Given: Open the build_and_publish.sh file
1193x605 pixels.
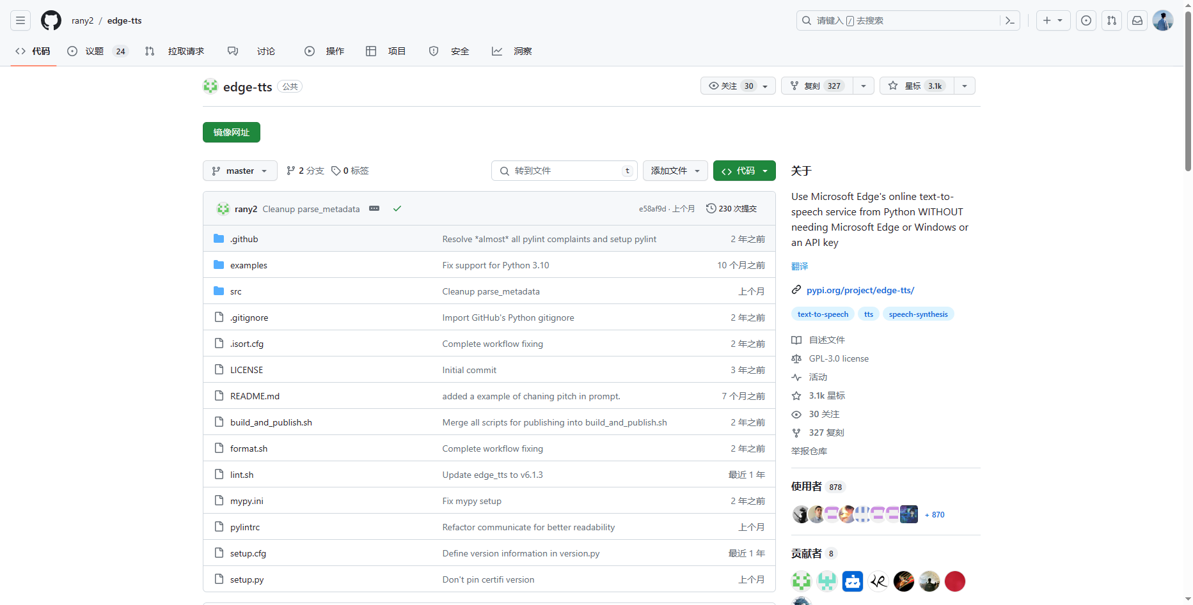Looking at the screenshot, I should click(x=271, y=422).
